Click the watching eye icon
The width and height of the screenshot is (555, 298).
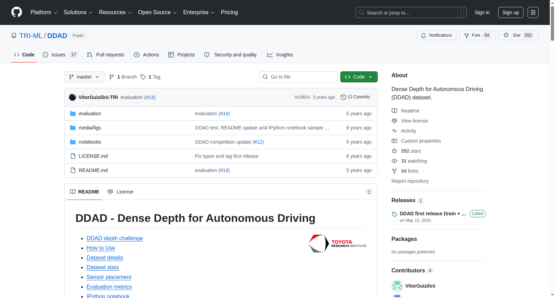394,161
